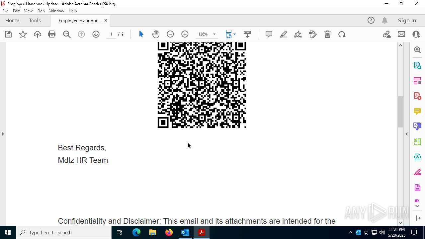Open the Help menu

tap(73, 11)
